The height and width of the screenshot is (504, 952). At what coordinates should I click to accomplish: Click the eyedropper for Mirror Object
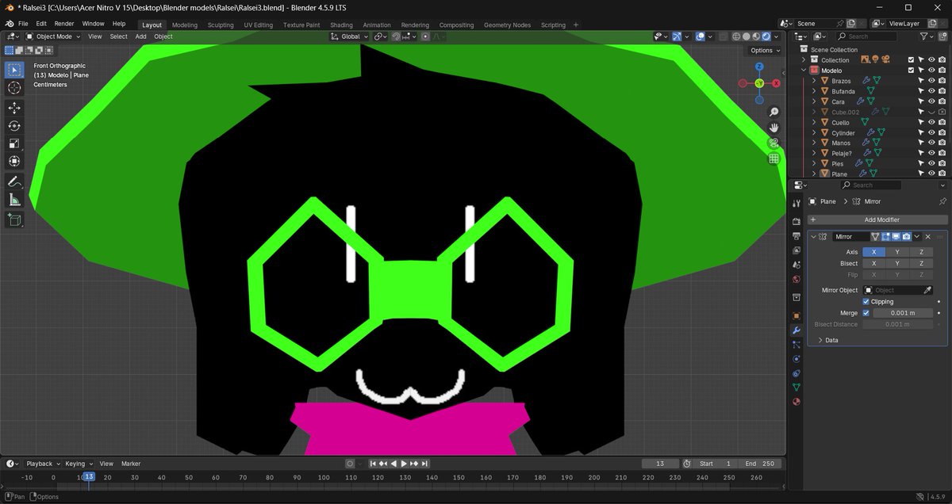927,290
